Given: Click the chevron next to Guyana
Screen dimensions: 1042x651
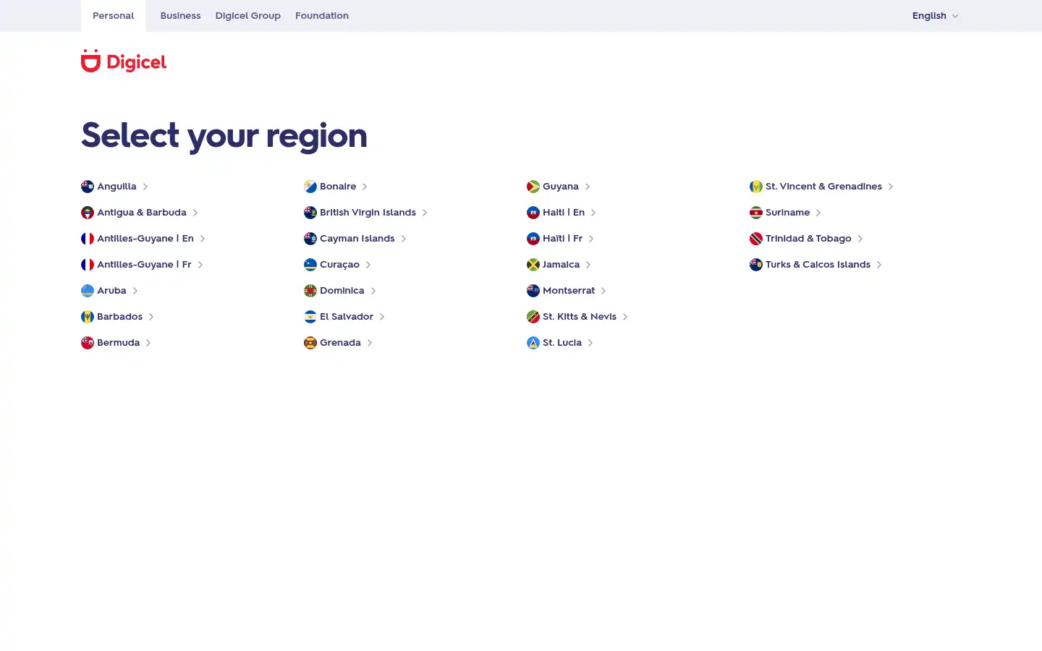Looking at the screenshot, I should 588,187.
